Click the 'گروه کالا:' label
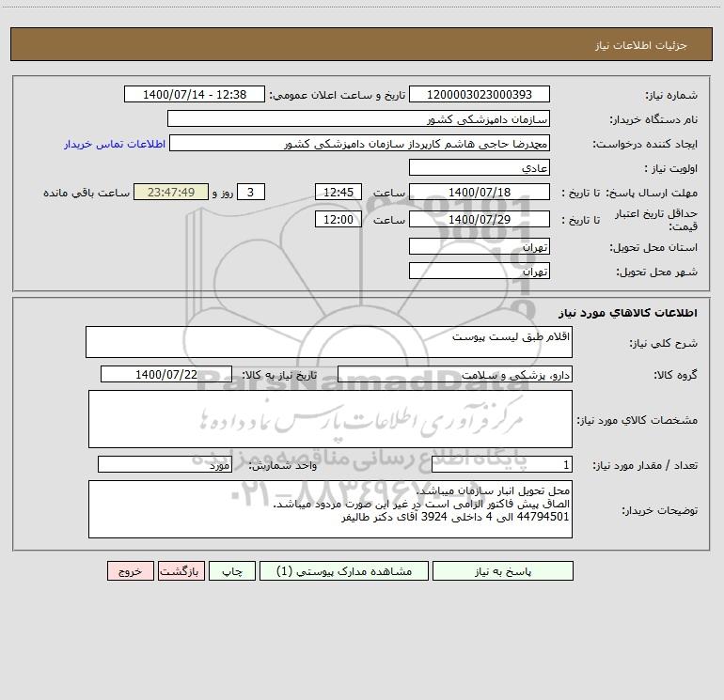 [x=675, y=375]
